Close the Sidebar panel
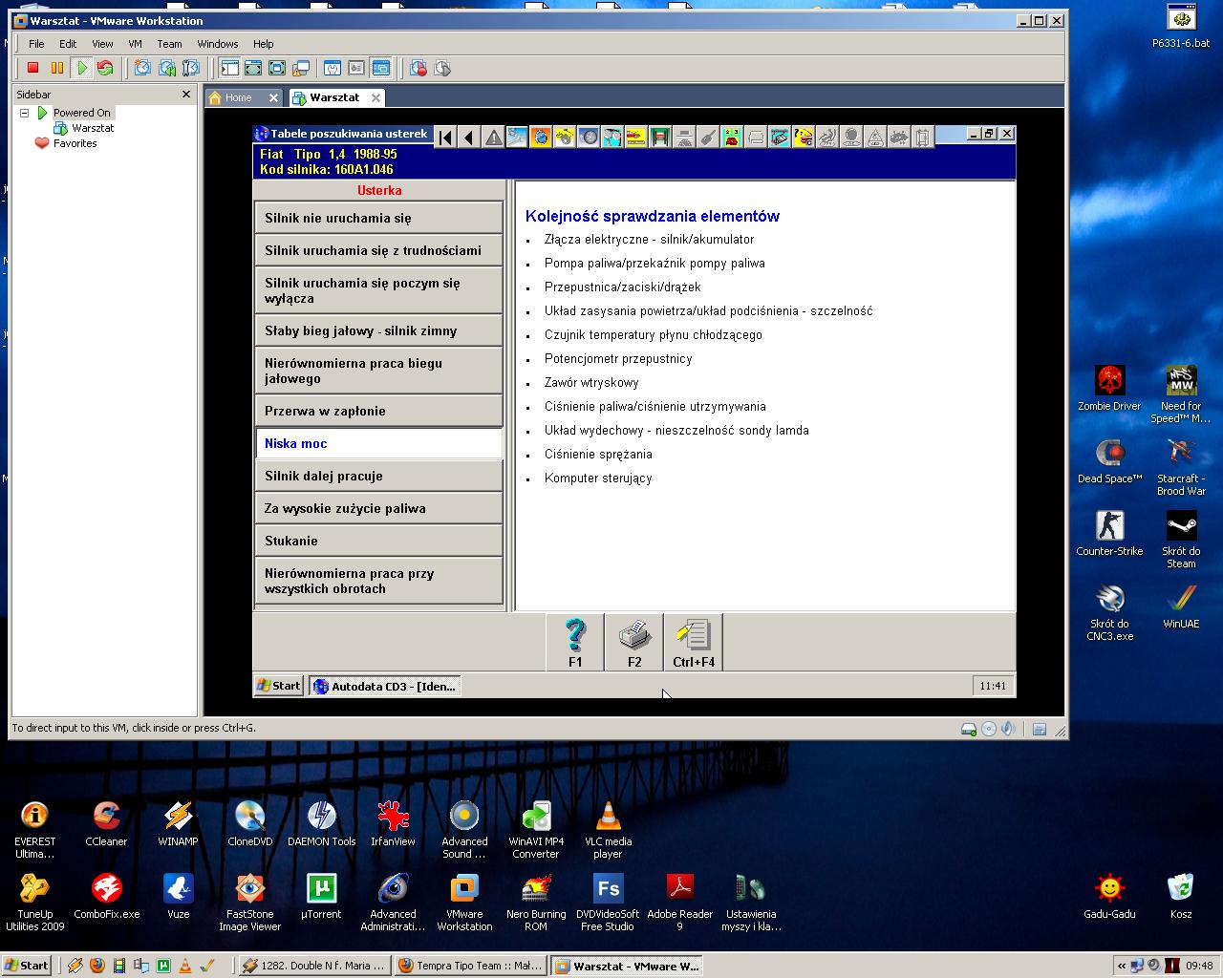 click(x=186, y=95)
